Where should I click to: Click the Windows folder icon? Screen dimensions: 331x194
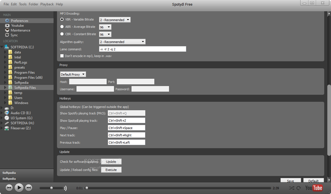pyautogui.click(x=10, y=102)
